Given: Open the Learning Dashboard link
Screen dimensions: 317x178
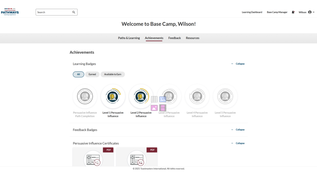Looking at the screenshot, I should [x=252, y=12].
